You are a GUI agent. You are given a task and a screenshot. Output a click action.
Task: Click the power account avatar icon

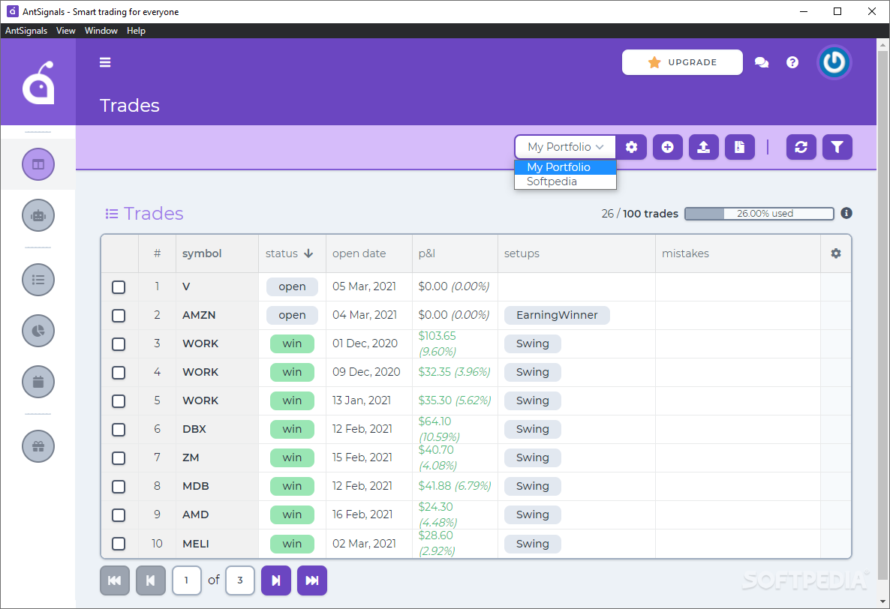coord(834,62)
